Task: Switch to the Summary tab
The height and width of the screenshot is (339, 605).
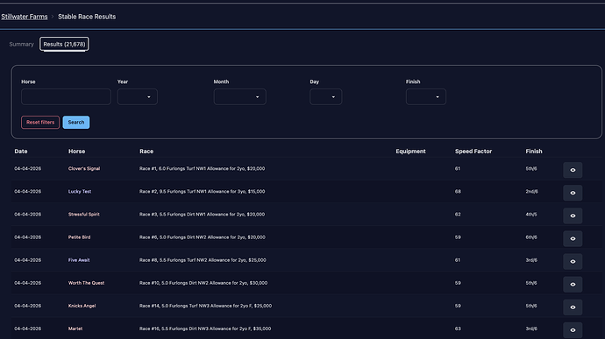Action: tap(22, 45)
